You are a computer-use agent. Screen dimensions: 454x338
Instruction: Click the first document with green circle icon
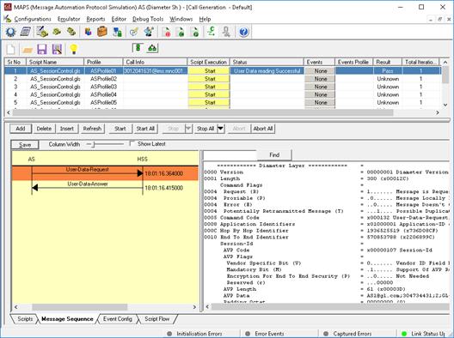(x=181, y=32)
